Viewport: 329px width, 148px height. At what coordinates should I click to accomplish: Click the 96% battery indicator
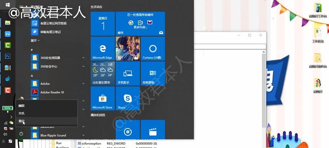(7, 108)
